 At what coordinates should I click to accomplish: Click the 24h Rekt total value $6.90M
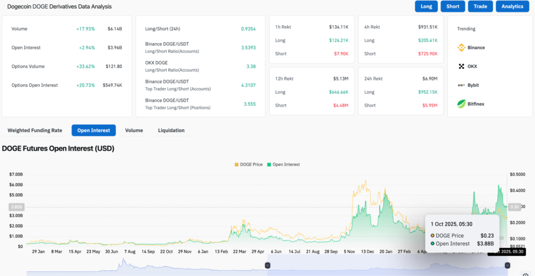tap(430, 78)
